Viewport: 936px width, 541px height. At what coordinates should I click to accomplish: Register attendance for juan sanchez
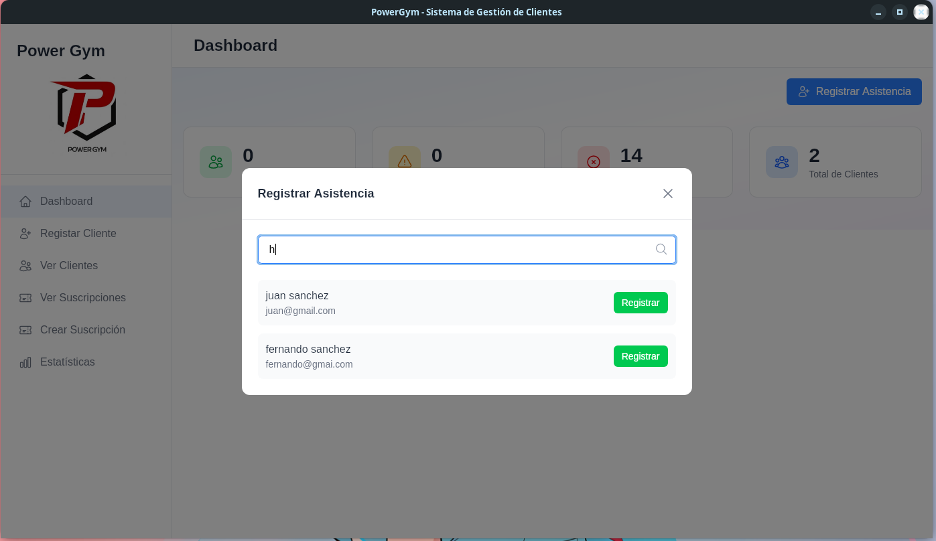point(641,303)
